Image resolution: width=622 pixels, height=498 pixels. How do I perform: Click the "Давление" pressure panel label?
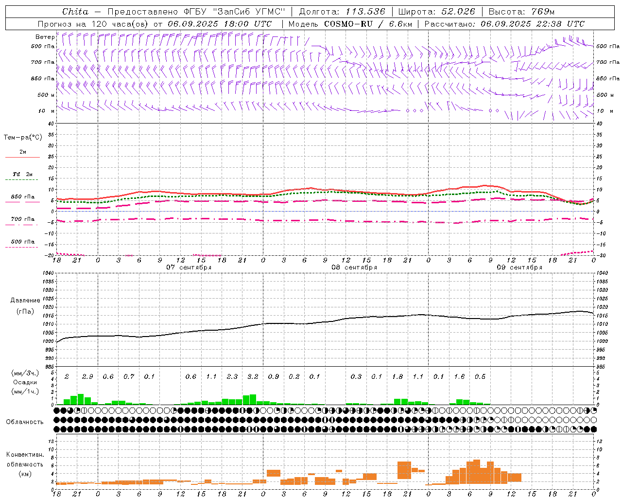[25, 301]
